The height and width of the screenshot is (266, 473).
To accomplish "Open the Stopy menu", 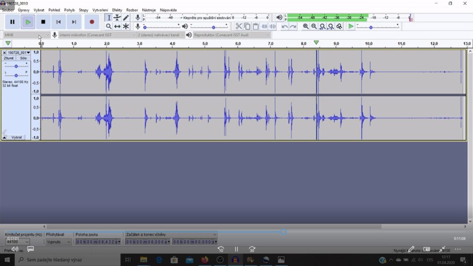I will (84, 10).
